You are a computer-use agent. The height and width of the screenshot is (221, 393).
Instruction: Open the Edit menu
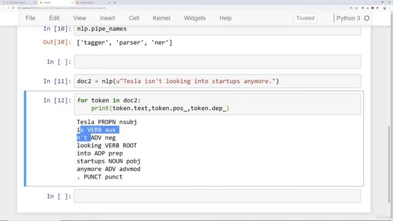[x=54, y=18]
